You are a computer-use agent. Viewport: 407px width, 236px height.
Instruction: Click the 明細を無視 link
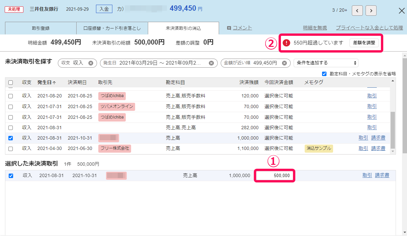tap(315, 28)
